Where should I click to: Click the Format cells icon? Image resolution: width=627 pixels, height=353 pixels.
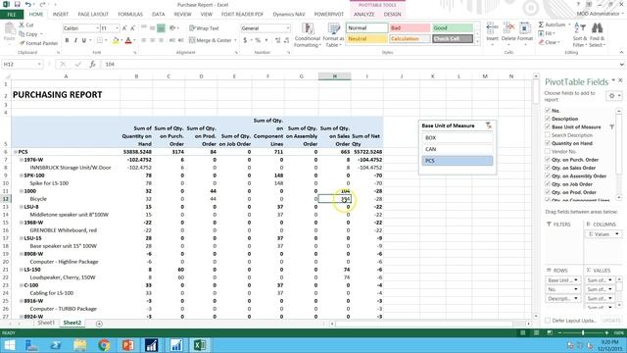tap(525, 28)
